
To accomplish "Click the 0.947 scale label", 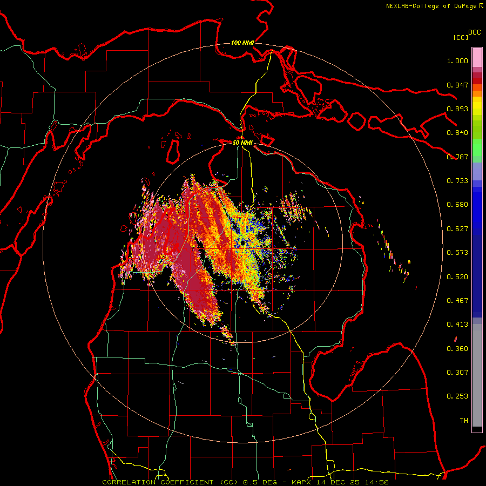I will 457,85.
